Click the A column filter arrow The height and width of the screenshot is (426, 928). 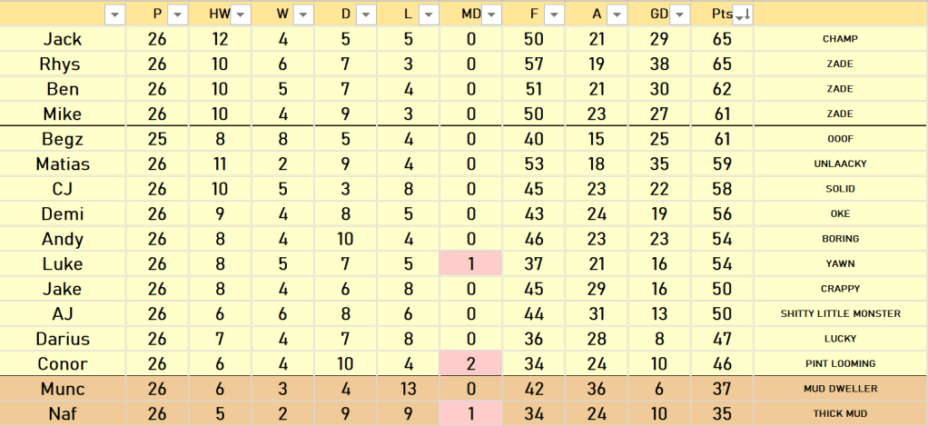[x=617, y=15]
